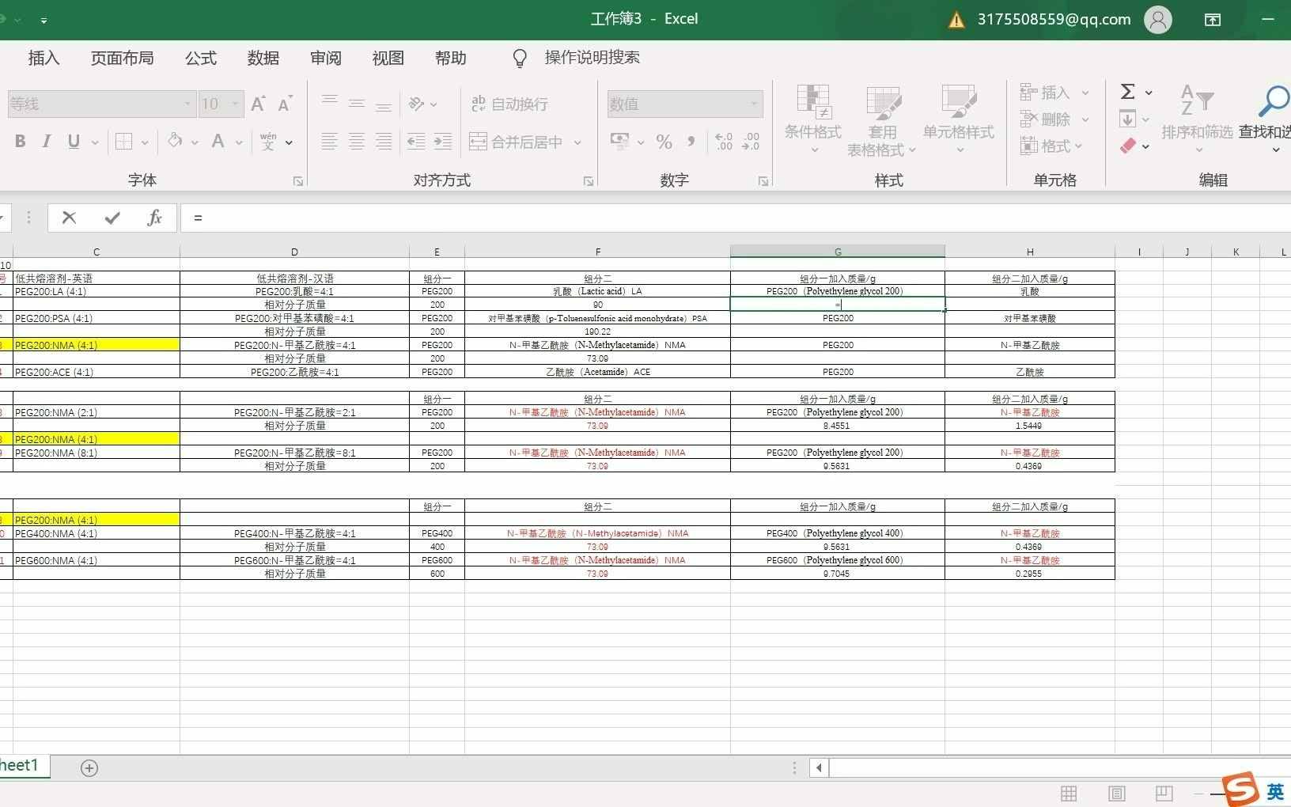
Task: Click the ribbon display options icon
Action: [1213, 20]
